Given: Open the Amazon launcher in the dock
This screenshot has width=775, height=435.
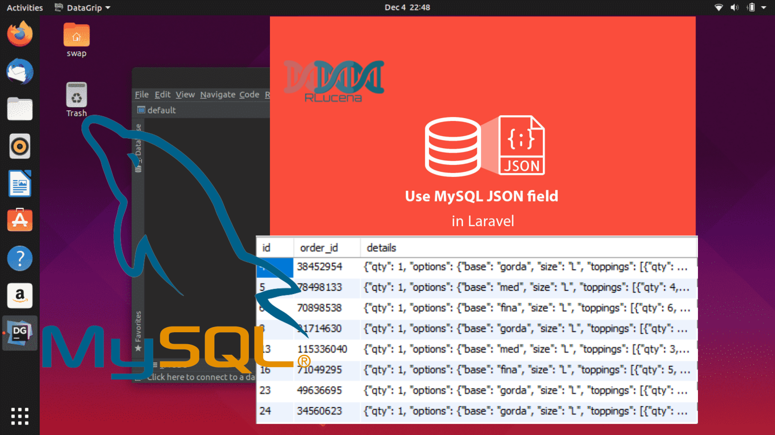Looking at the screenshot, I should tap(20, 295).
